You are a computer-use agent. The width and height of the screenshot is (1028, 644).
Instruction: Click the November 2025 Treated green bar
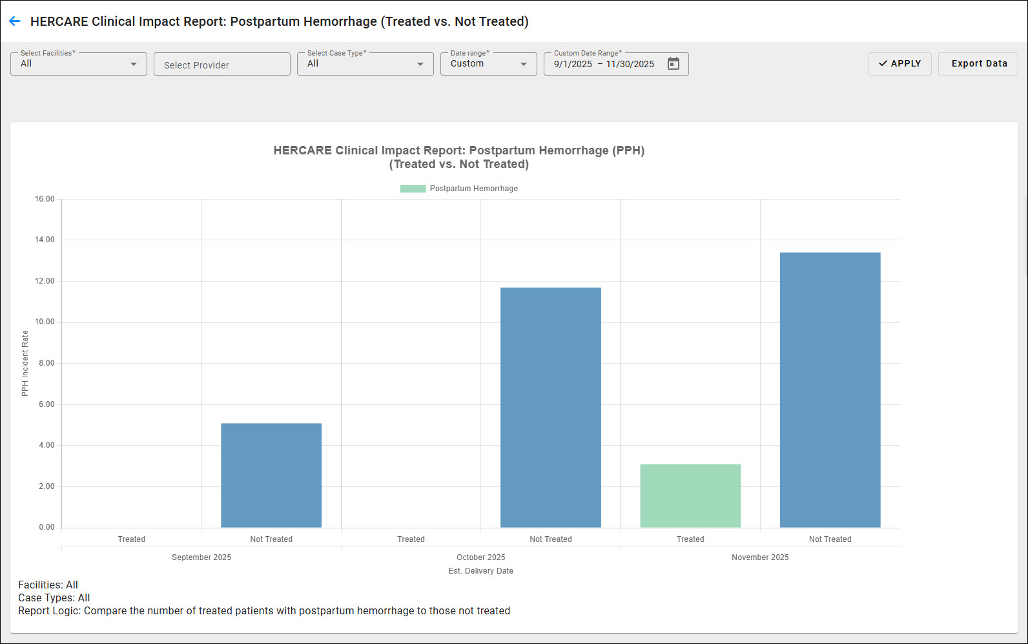pyautogui.click(x=690, y=495)
